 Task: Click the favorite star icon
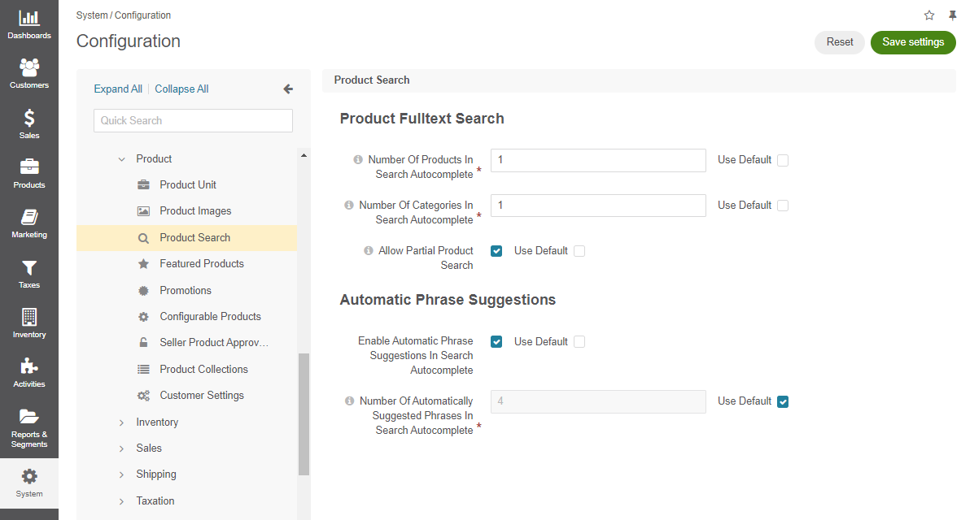(x=929, y=15)
